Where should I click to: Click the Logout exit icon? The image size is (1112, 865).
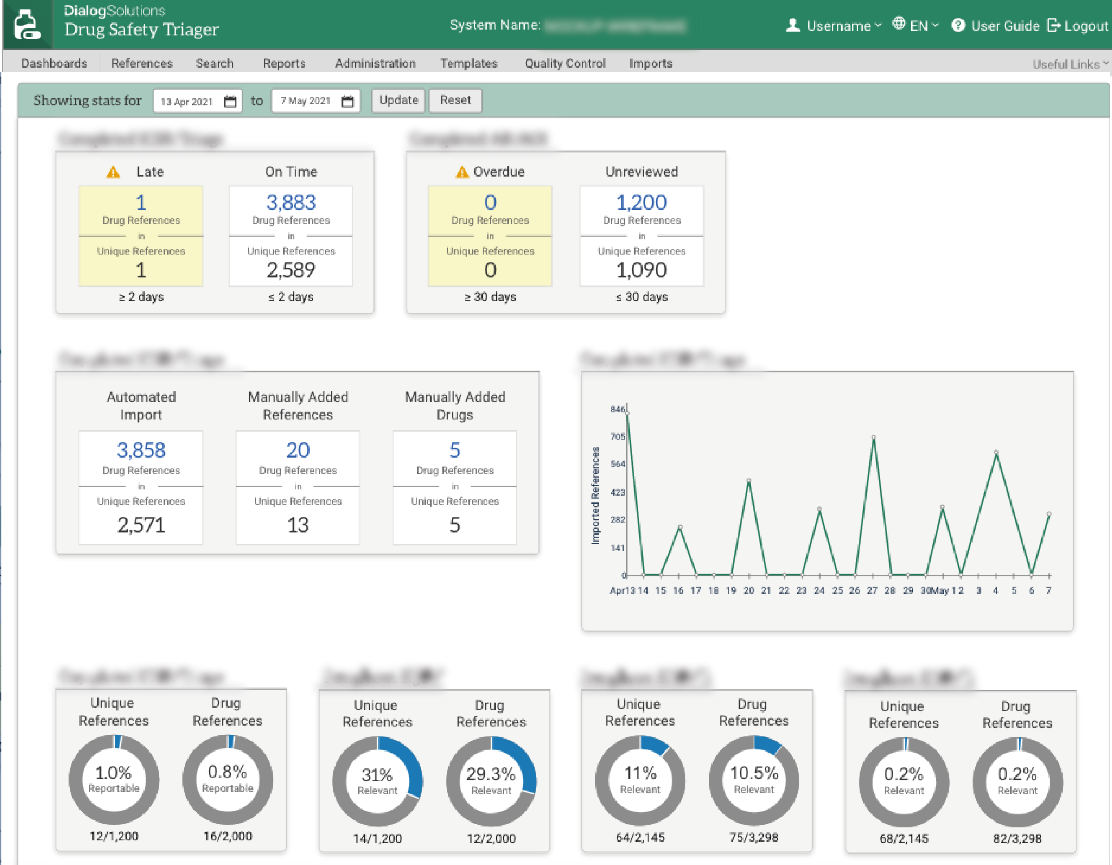pos(1053,26)
